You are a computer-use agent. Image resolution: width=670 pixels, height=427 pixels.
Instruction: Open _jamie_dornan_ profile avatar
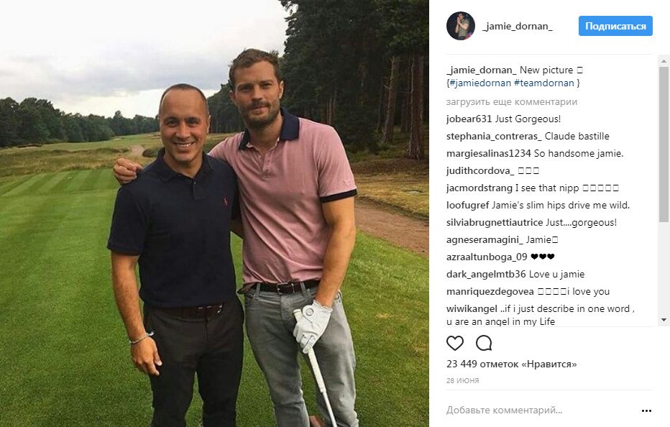click(x=461, y=26)
